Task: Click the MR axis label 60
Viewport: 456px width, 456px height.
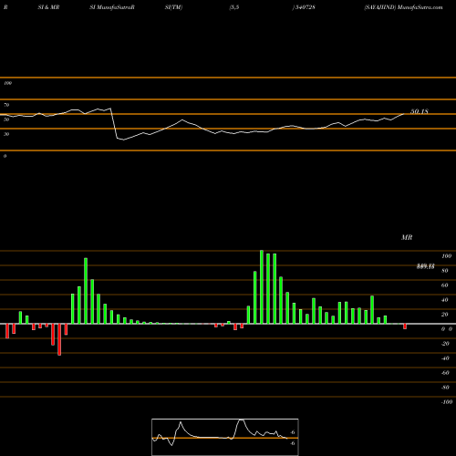Action: click(445, 285)
